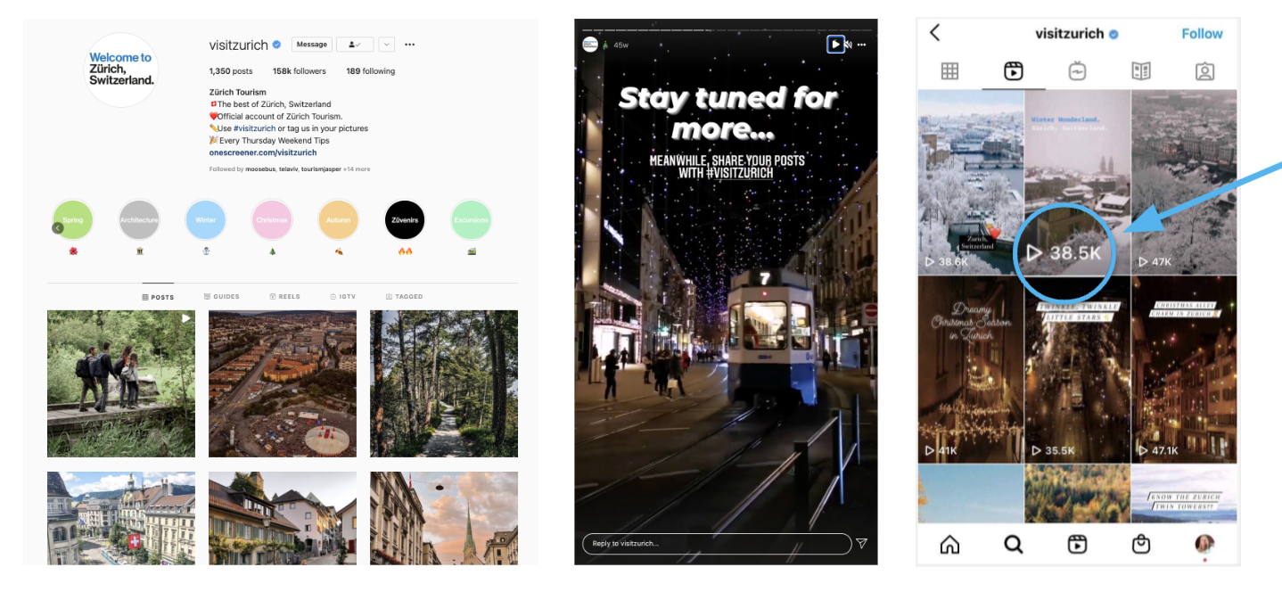Open the Twinkle Twinkle reel 35.5K
Screen dimensions: 1282x592
[1077, 369]
